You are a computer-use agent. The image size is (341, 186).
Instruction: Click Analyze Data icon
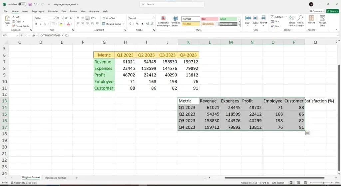click(x=322, y=18)
